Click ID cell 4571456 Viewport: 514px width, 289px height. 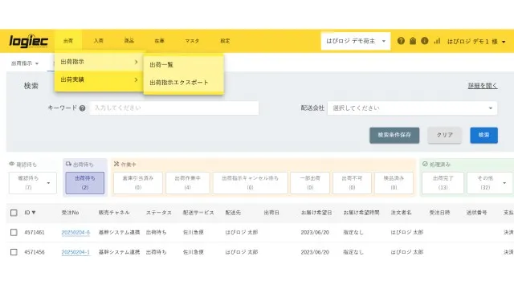35,252
